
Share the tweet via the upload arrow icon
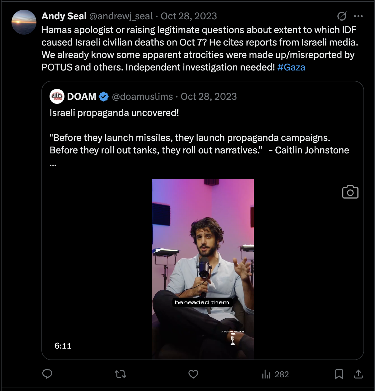coord(358,374)
